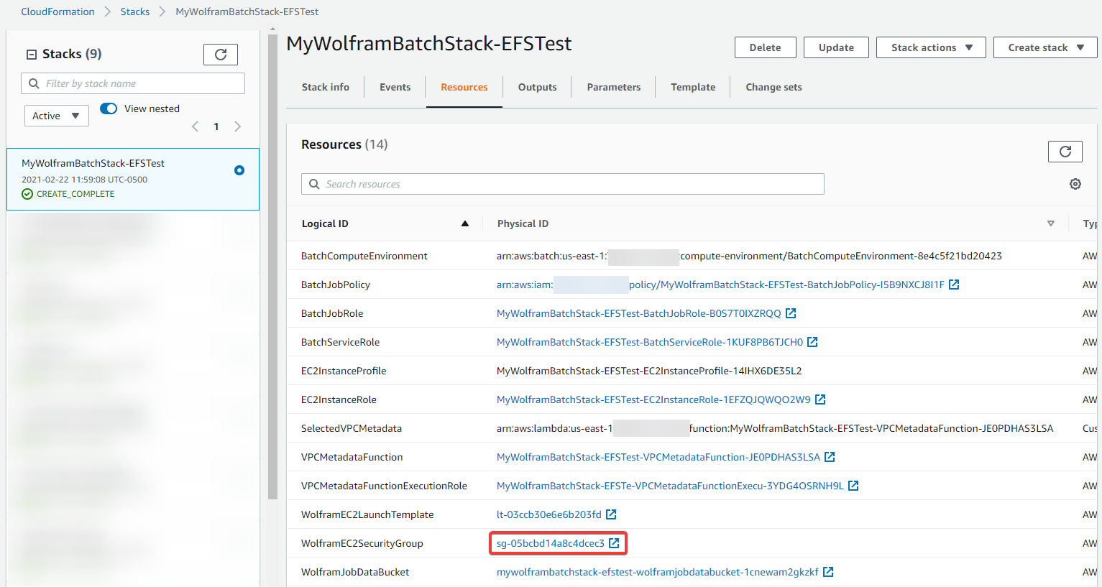Refresh the Resources table

tap(1065, 152)
